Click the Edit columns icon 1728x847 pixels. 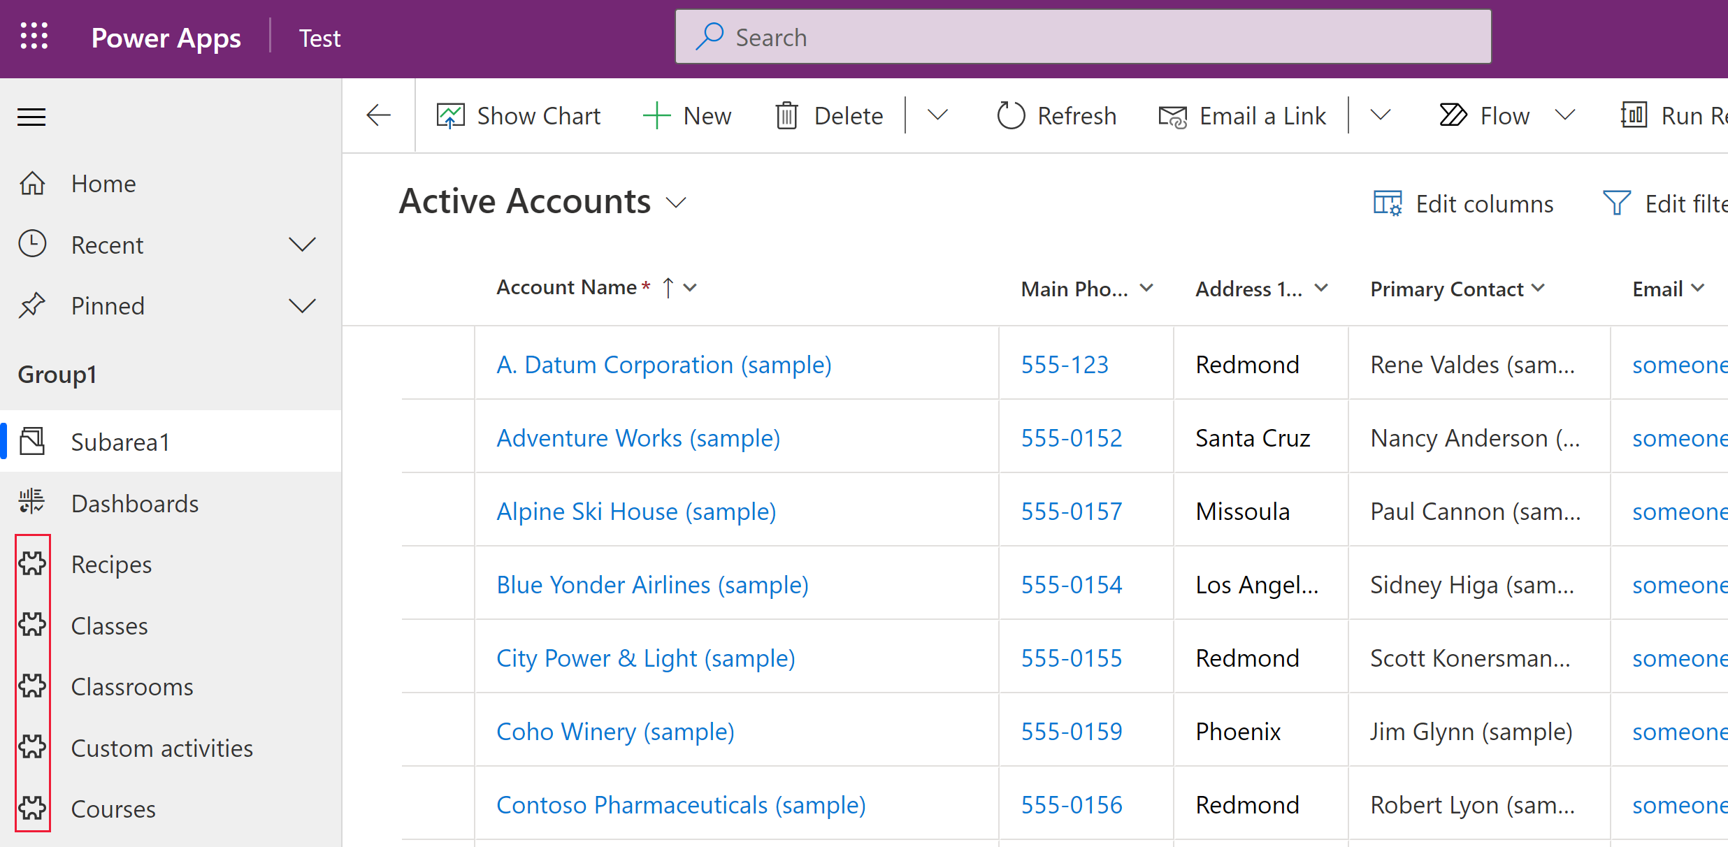1385,204
